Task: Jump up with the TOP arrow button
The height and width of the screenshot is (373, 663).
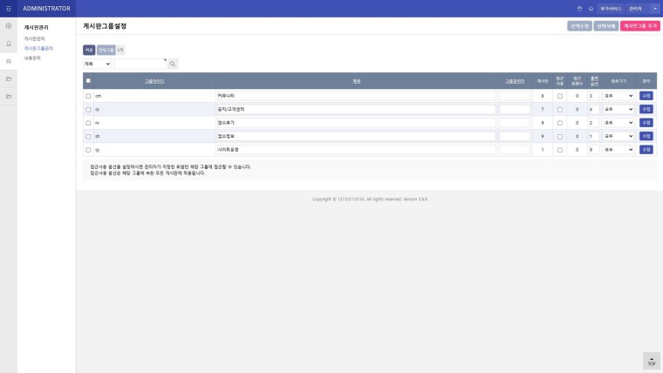Action: click(x=652, y=361)
